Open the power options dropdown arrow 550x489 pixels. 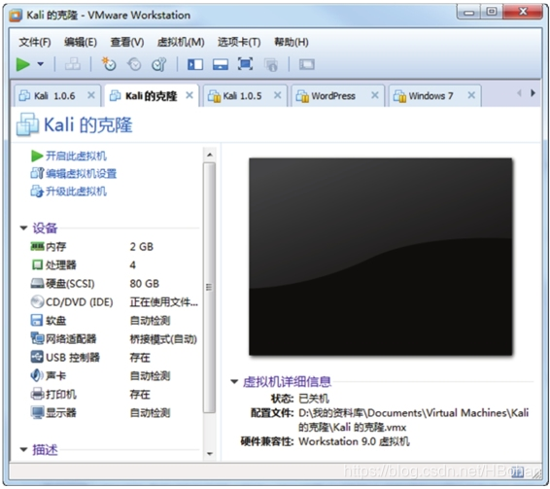(41, 64)
